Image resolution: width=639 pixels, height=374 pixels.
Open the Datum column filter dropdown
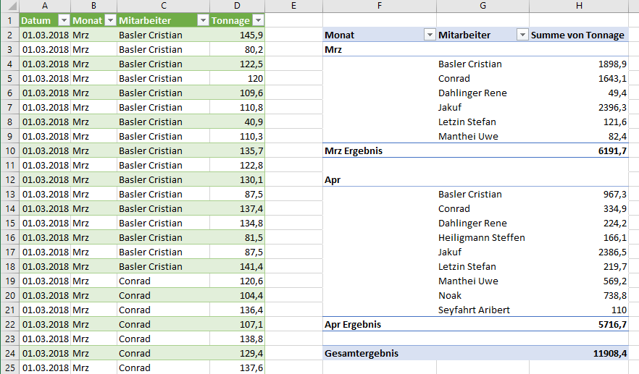click(64, 20)
